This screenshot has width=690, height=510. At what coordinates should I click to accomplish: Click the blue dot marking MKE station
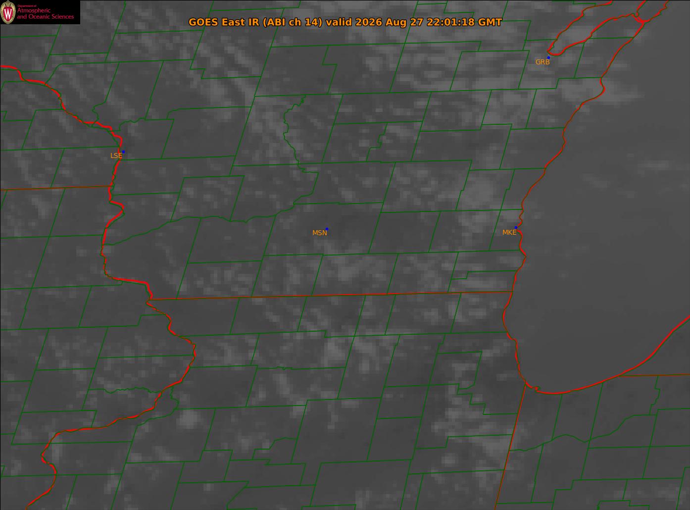516,227
